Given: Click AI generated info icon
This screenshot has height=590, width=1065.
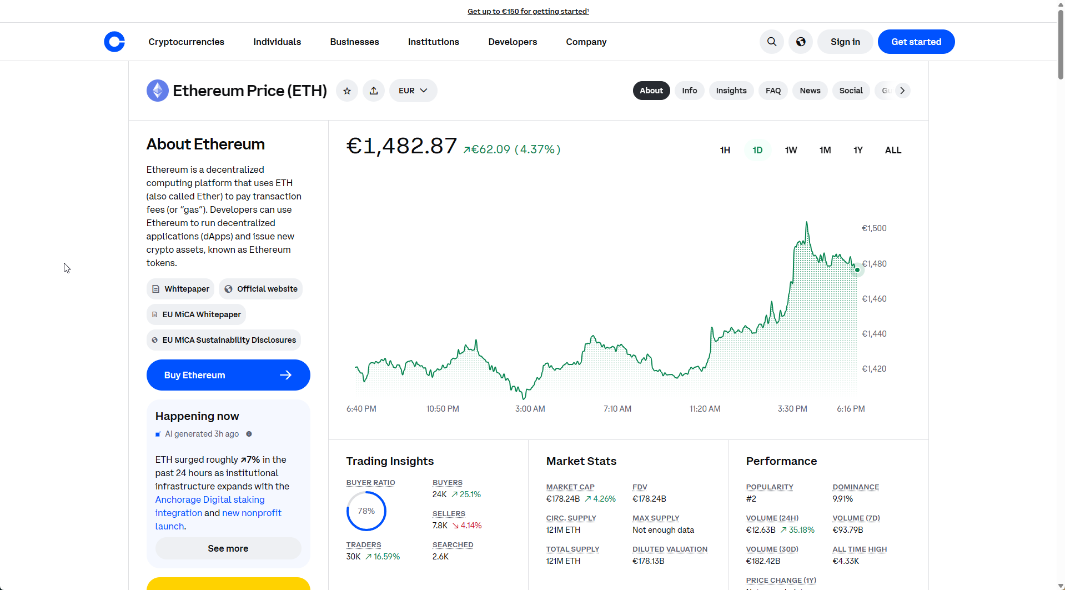Looking at the screenshot, I should [249, 434].
